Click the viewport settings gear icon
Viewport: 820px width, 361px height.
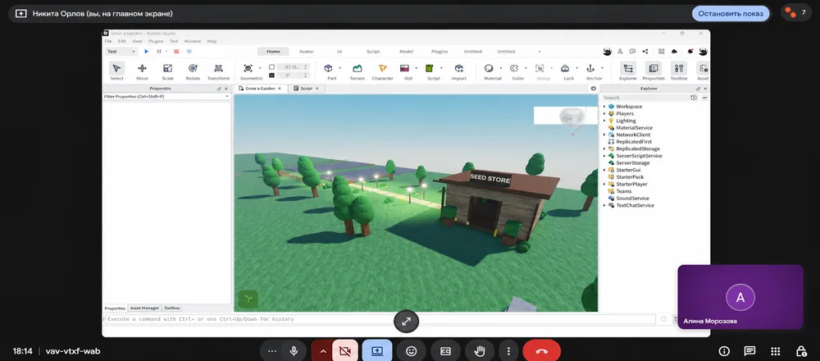click(x=593, y=89)
